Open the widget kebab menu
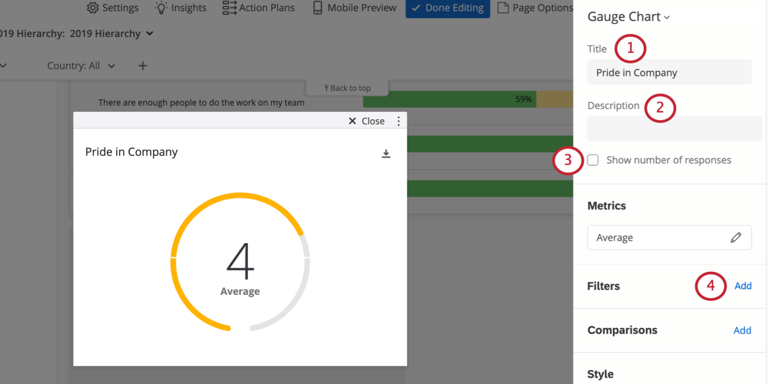768x384 pixels. click(x=398, y=120)
